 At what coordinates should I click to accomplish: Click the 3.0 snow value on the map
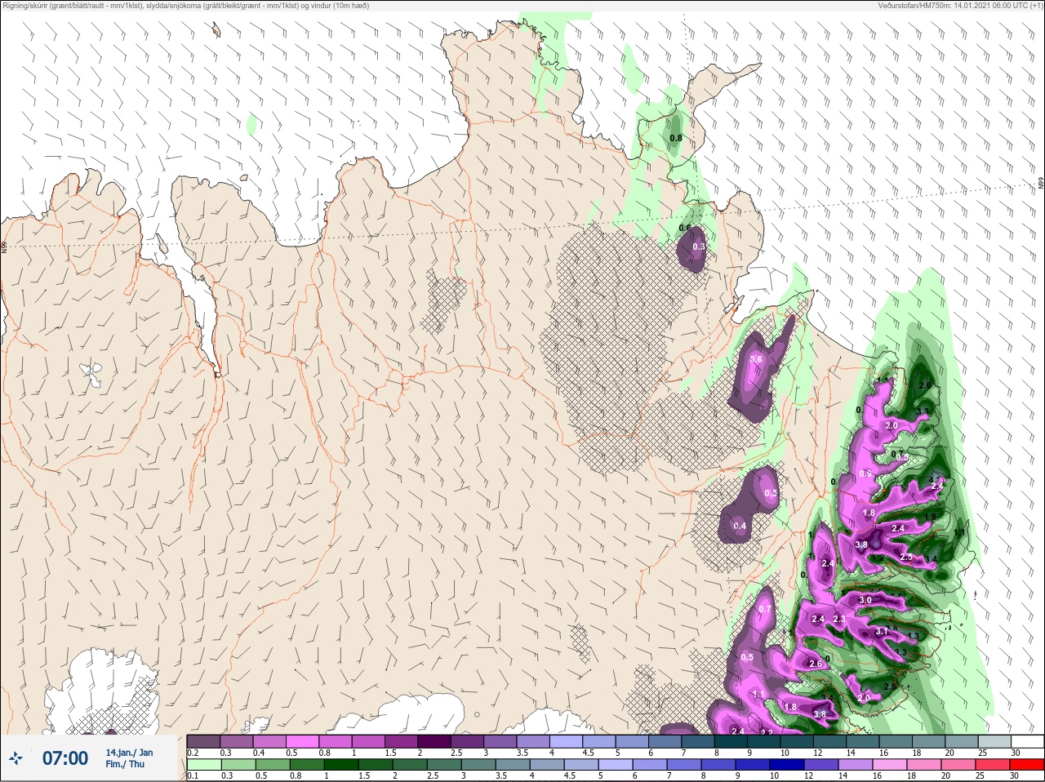coord(865,600)
